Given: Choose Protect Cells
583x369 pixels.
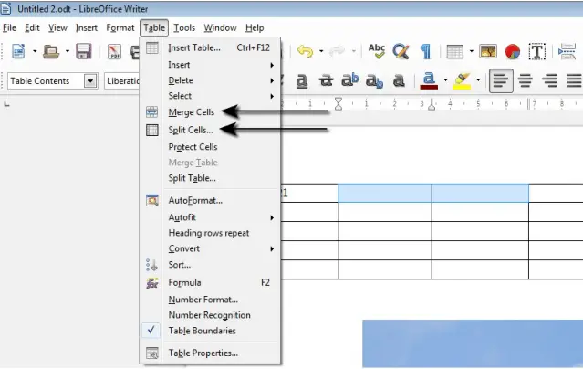Looking at the screenshot, I should 210,147.
